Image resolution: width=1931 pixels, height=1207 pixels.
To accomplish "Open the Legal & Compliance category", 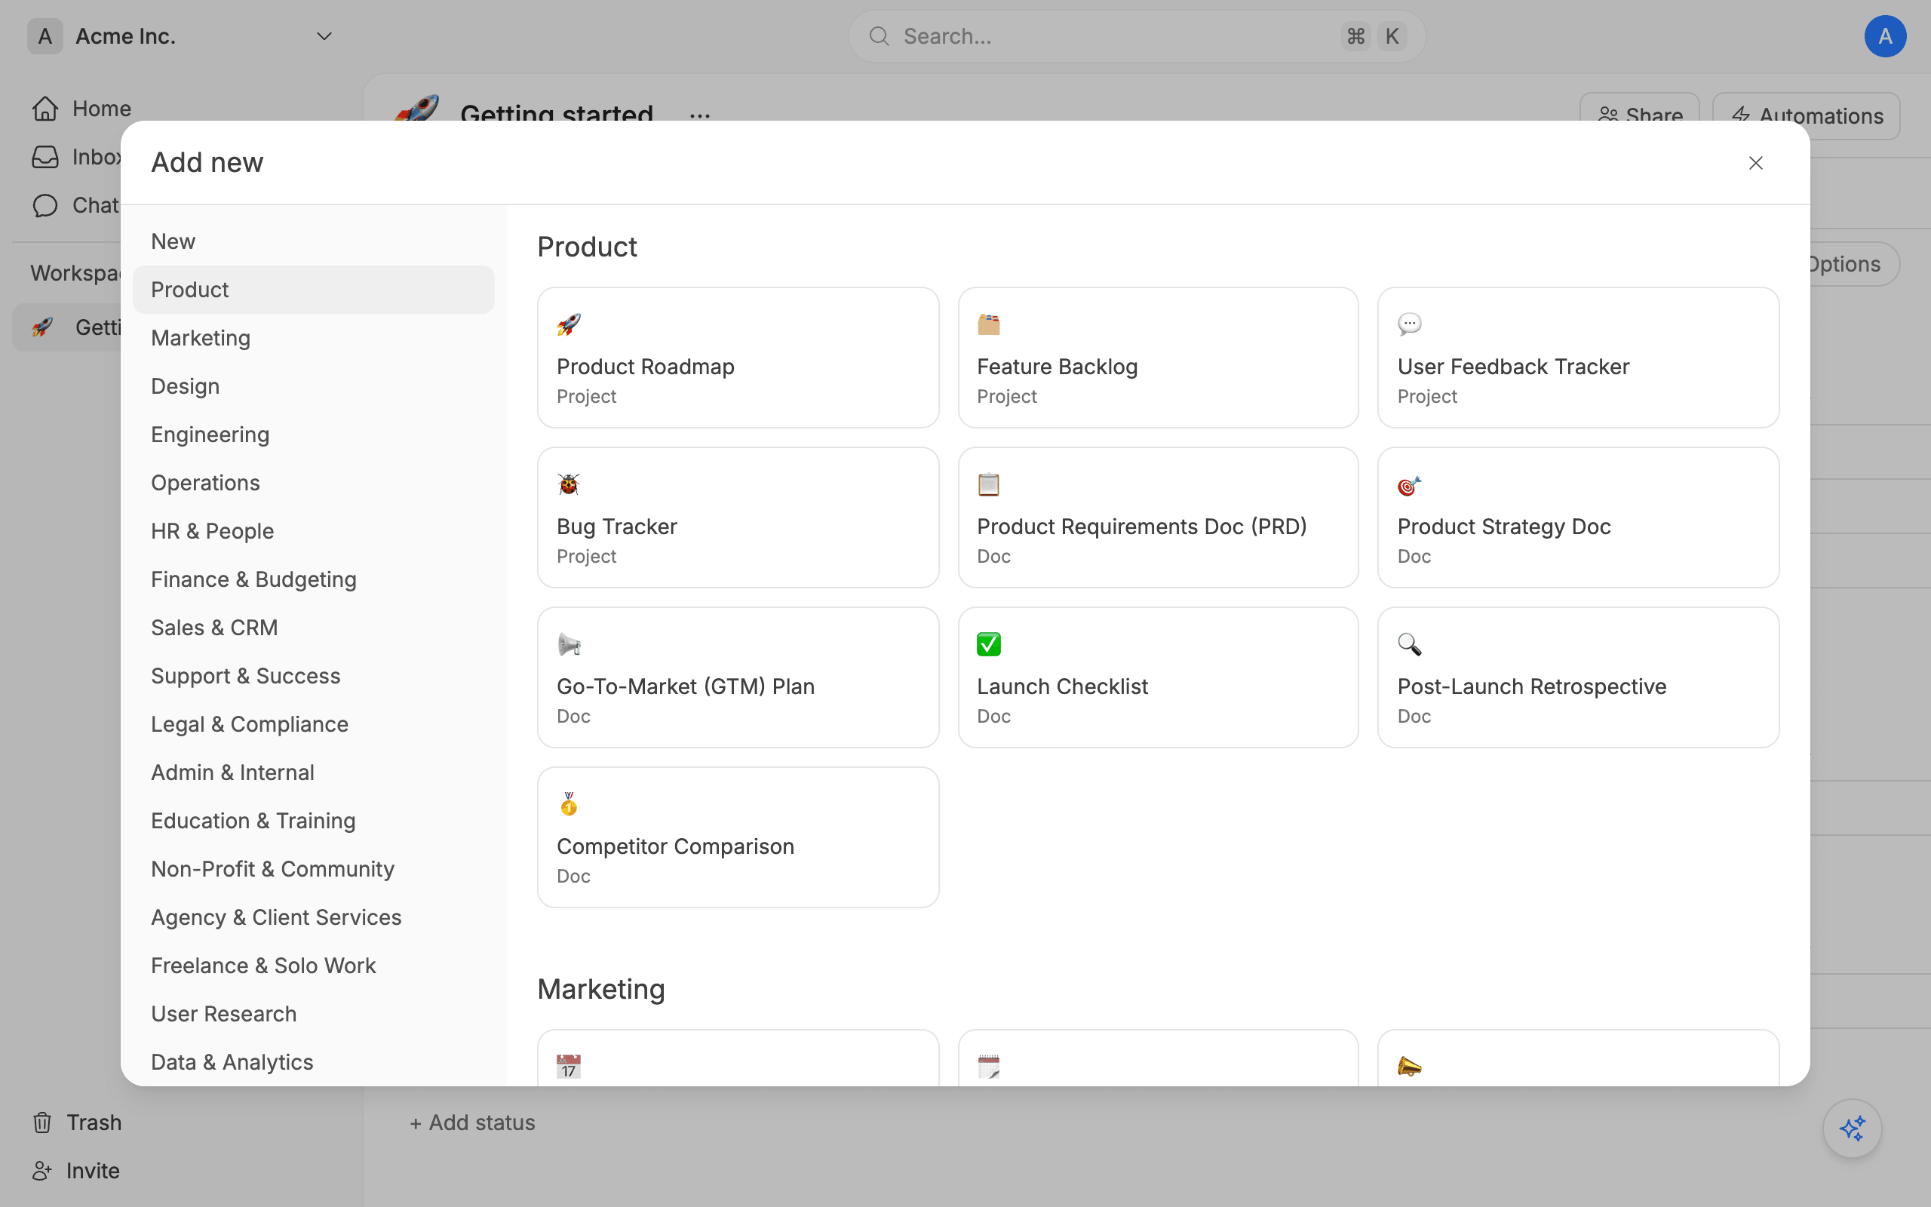I will (x=314, y=724).
